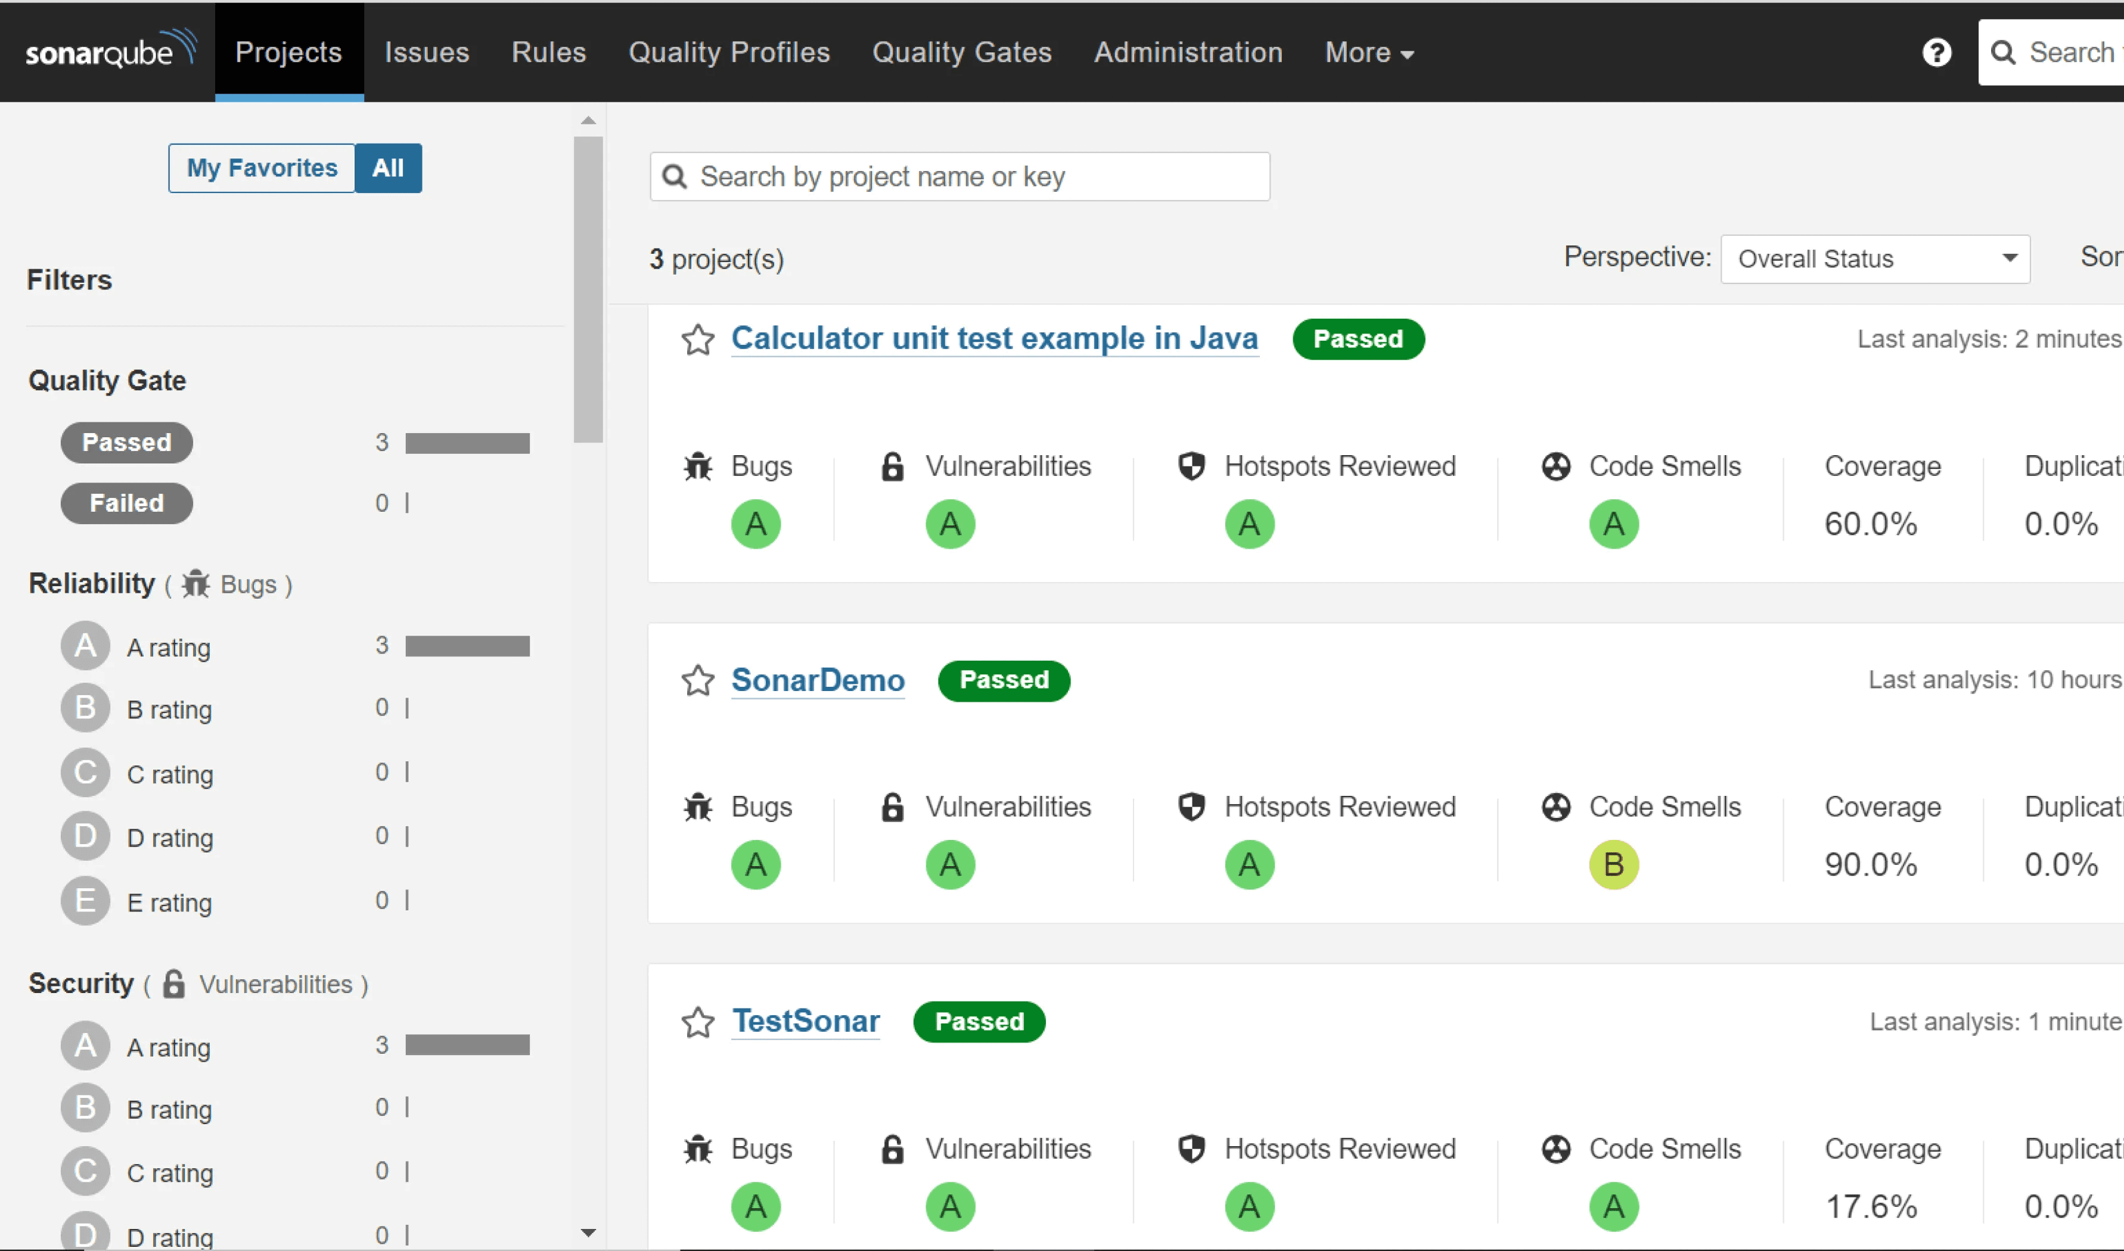
Task: Open the Perspective Overall Status dropdown
Action: tap(1874, 259)
